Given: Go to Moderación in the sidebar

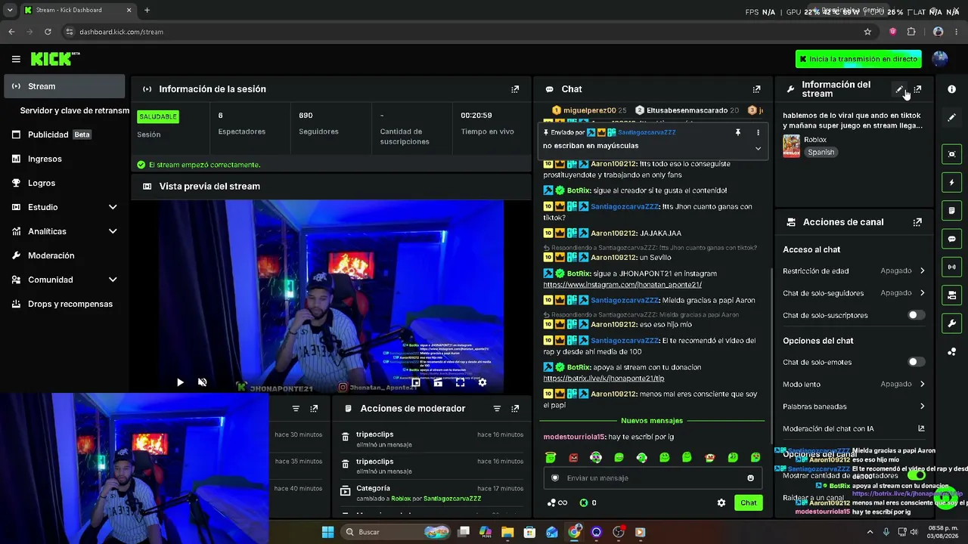Looking at the screenshot, I should tap(64, 255).
